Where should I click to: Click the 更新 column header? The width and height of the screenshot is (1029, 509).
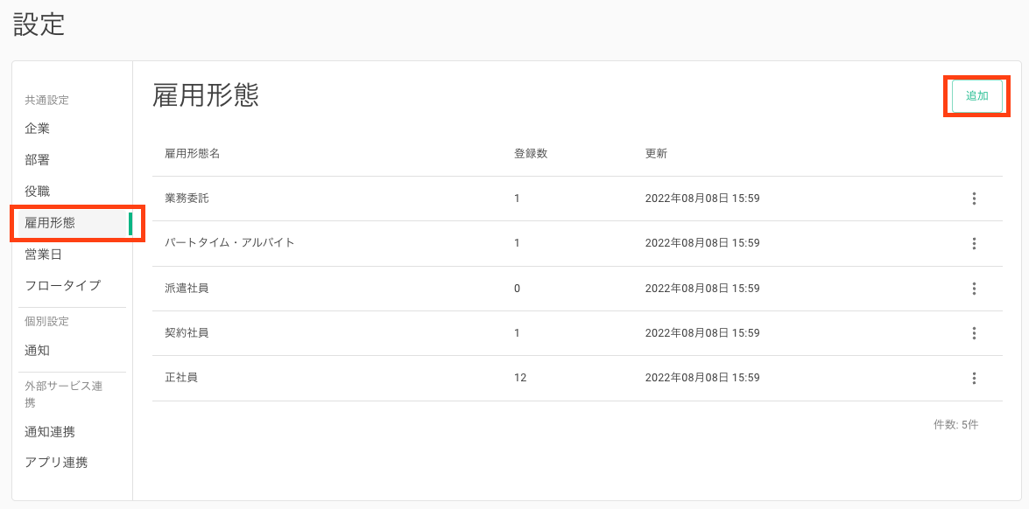656,154
